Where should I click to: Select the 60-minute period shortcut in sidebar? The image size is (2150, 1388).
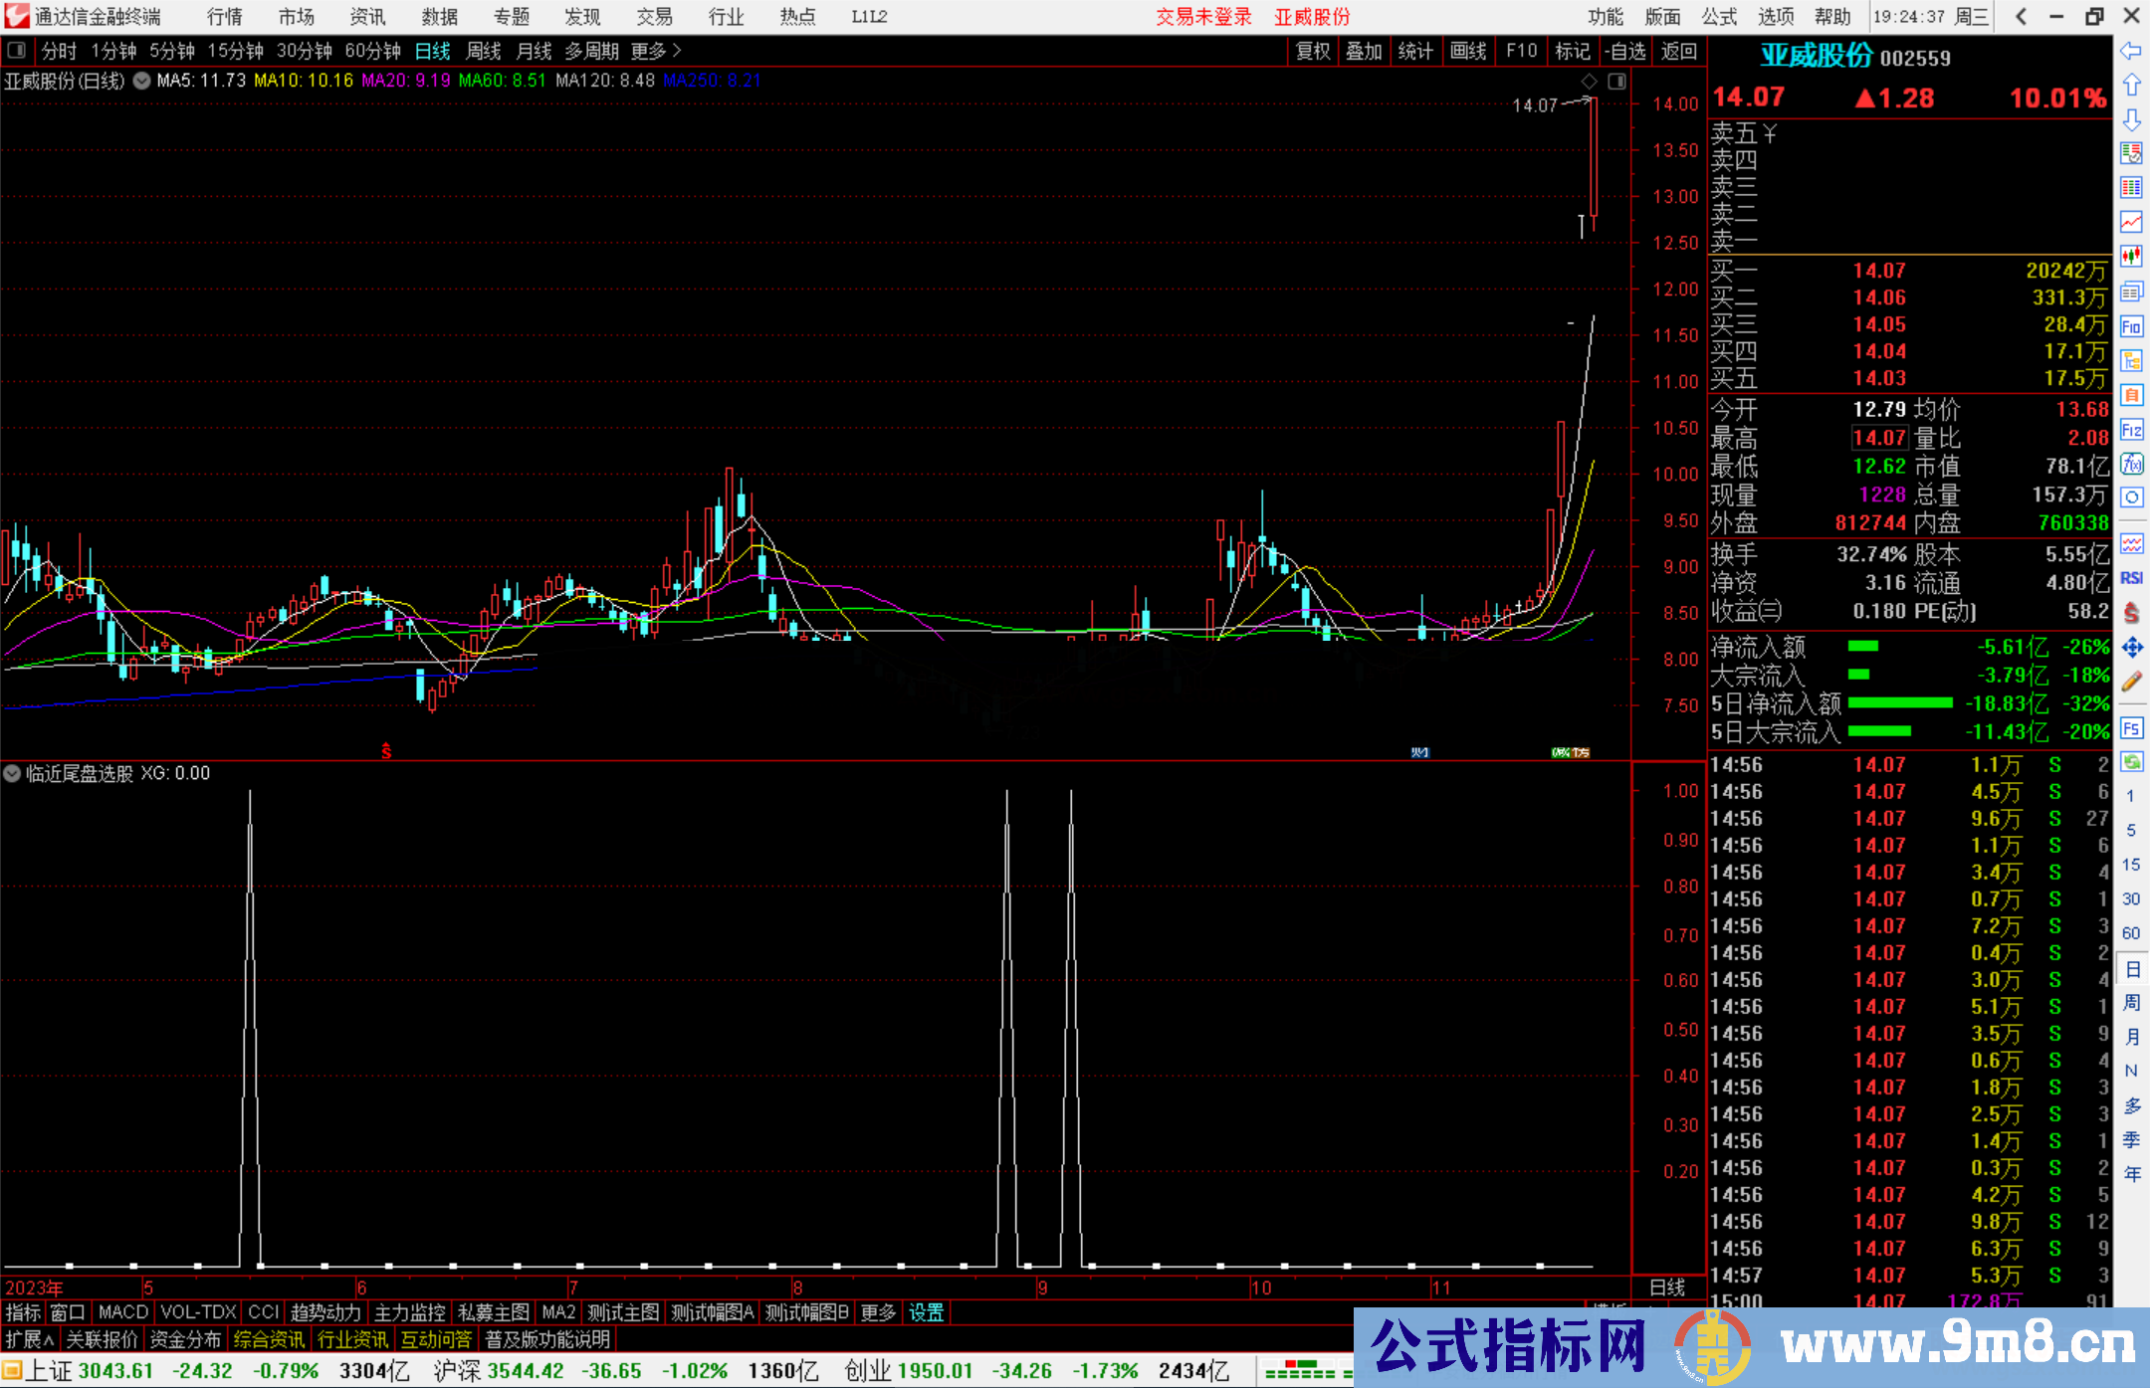coord(2130,933)
